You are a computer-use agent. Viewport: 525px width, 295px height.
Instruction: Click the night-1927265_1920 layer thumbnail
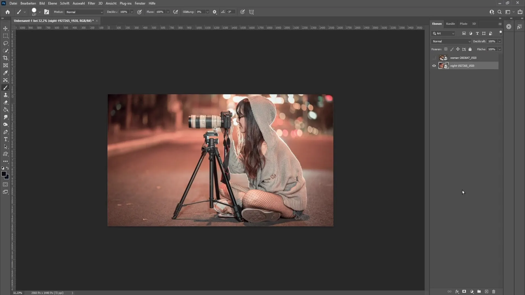pos(443,66)
